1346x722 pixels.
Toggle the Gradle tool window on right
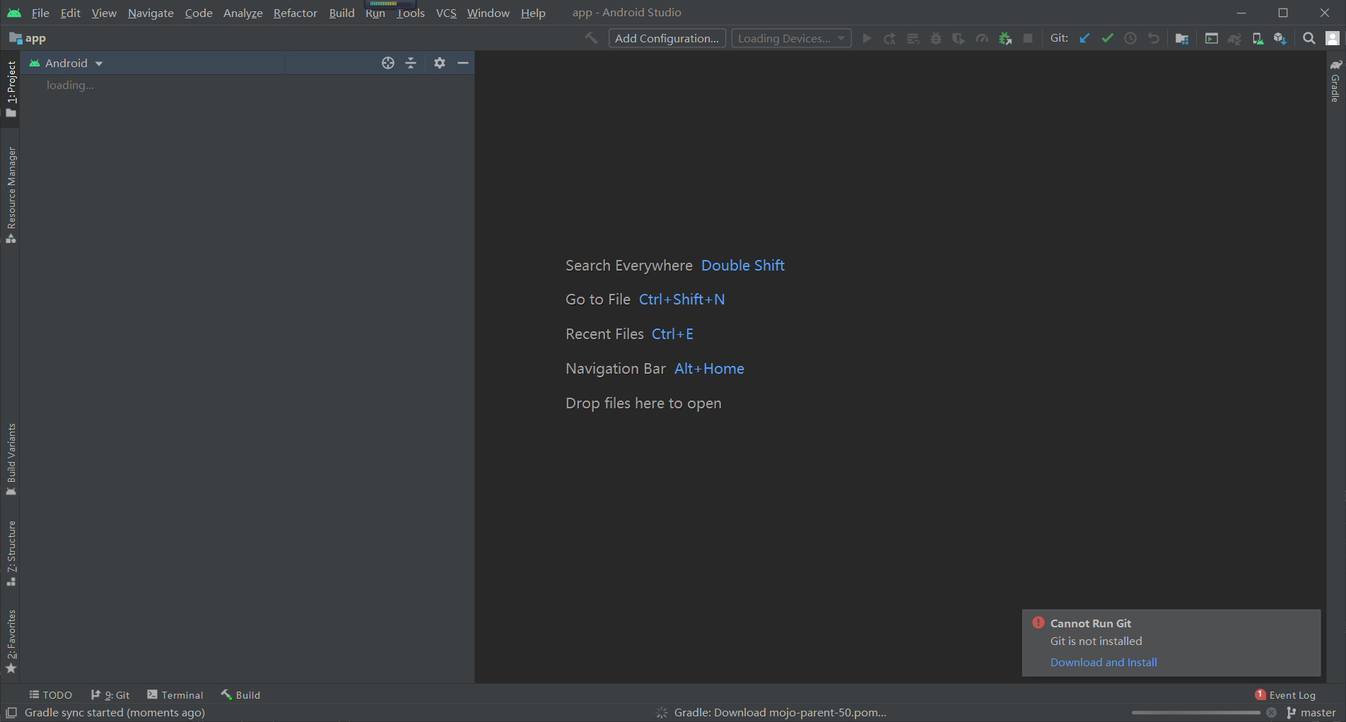click(1335, 82)
